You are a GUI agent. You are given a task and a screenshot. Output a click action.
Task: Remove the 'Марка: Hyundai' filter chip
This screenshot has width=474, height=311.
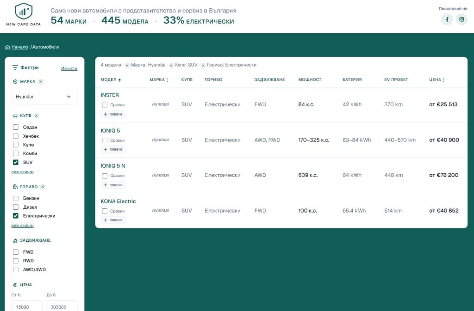pos(127,66)
